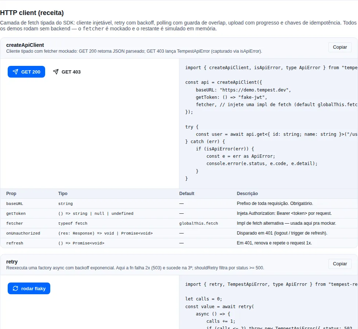358x329 pixels.
Task: Click the 'HTTP client (receita)' page heading
Action: pyautogui.click(x=32, y=13)
